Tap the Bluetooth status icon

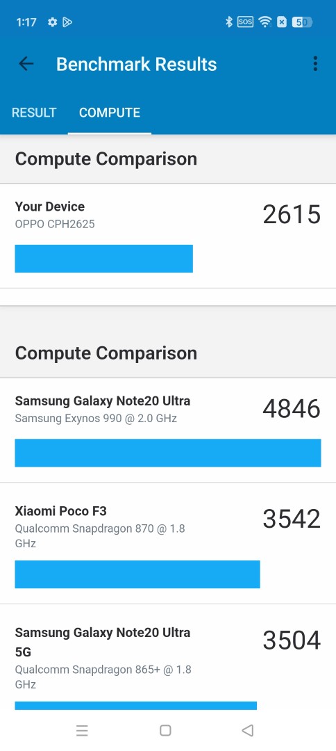[x=228, y=22]
